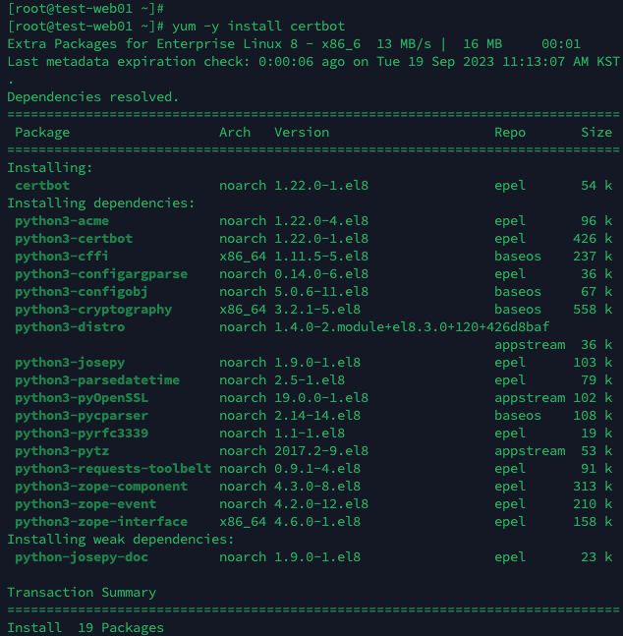Click version '2.14-14.el8' of pycparser
This screenshot has width=623, height=636.
[x=317, y=416]
